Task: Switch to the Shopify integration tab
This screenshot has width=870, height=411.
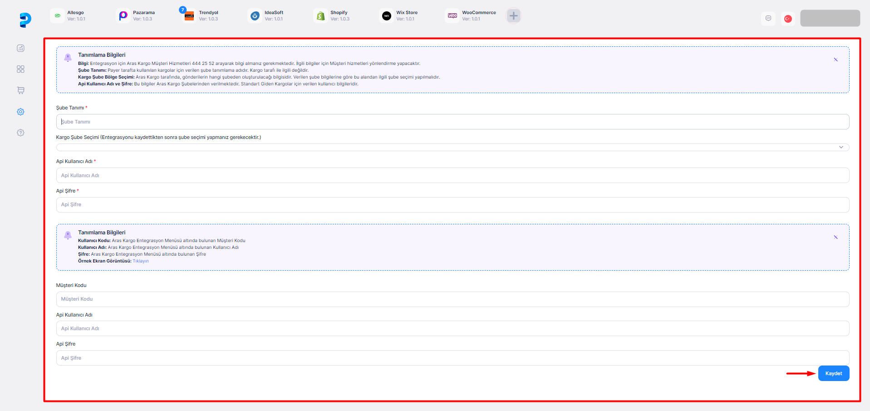Action: pos(332,16)
